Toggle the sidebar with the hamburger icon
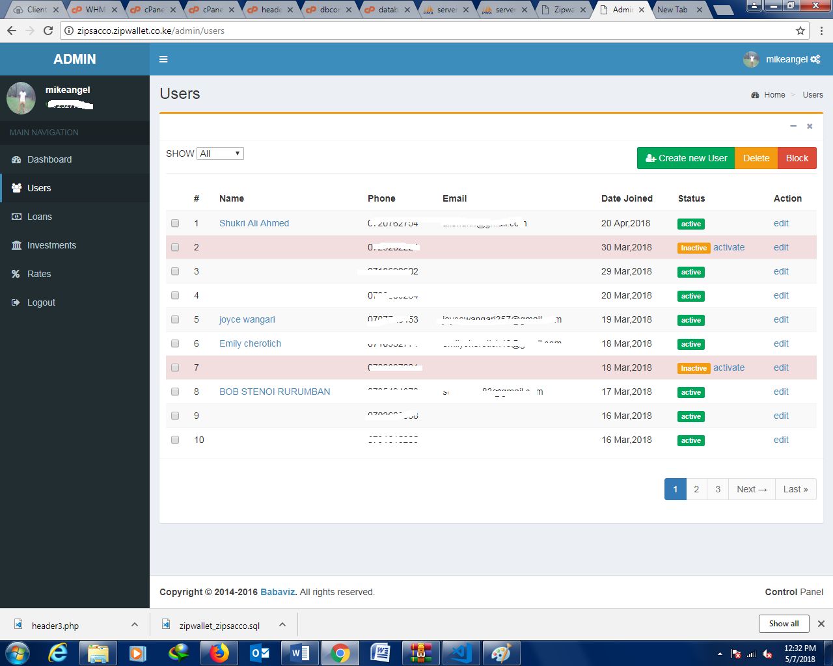Viewport: 833px width, 666px height. (x=163, y=59)
